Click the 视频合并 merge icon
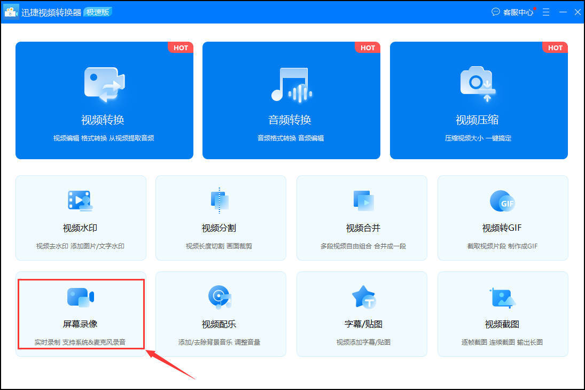Image resolution: width=585 pixels, height=390 pixels. click(x=363, y=200)
